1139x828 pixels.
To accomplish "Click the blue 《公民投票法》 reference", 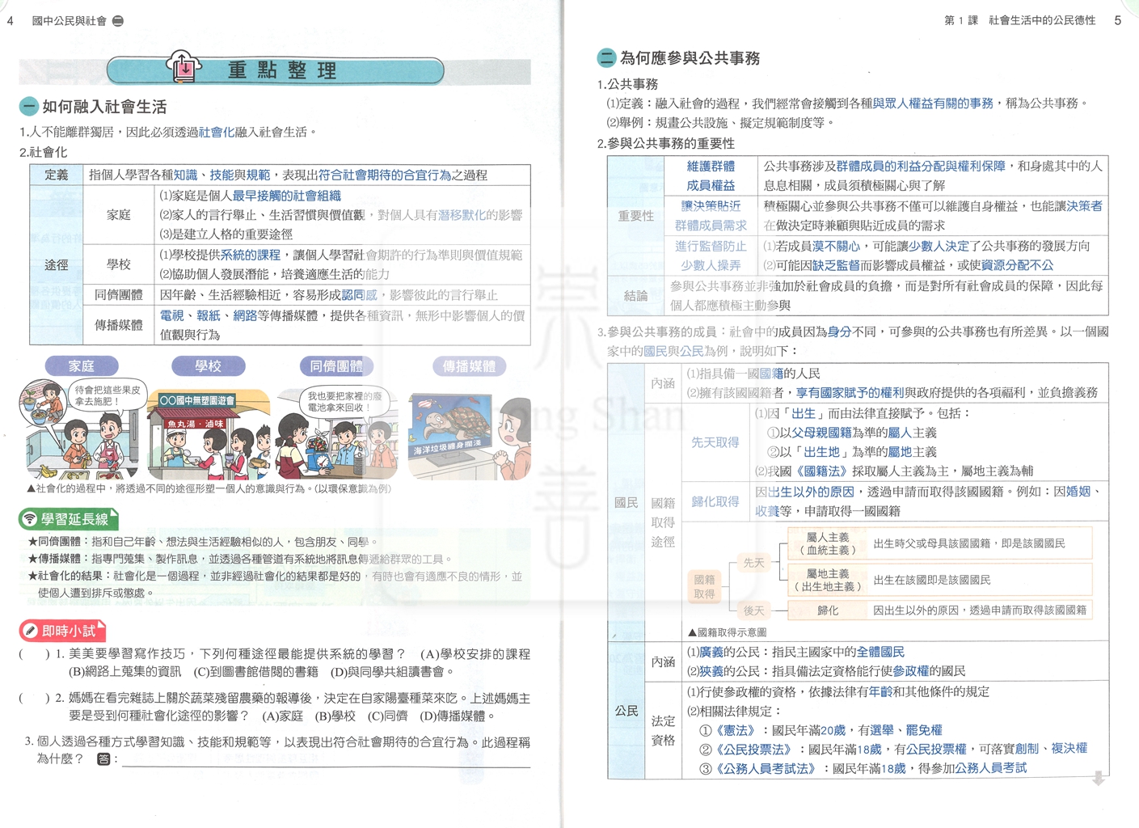I will click(753, 750).
